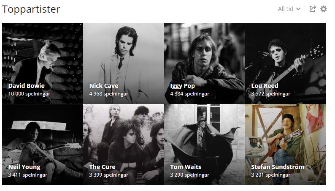Expand the "All tid" time range dropdown
This screenshot has width=335, height=191.
click(289, 9)
